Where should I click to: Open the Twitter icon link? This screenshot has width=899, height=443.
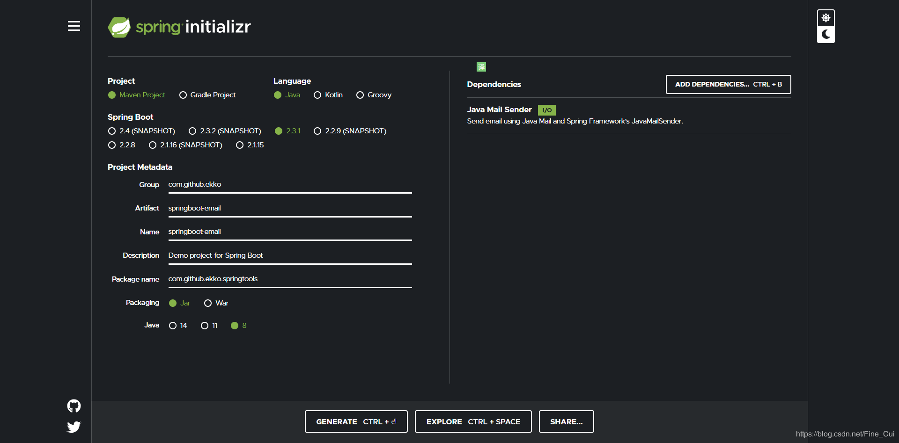(74, 427)
